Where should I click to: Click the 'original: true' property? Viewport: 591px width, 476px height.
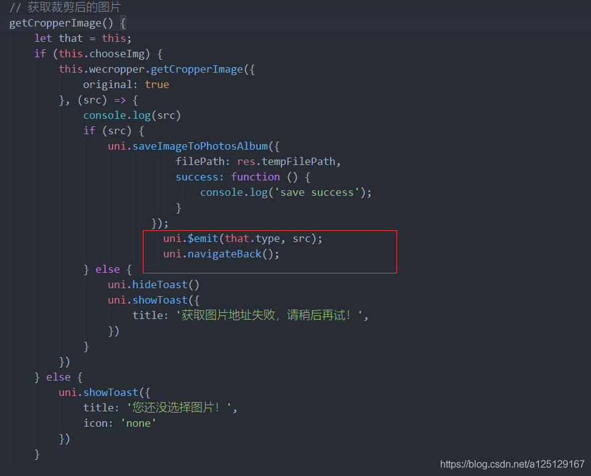click(x=126, y=84)
